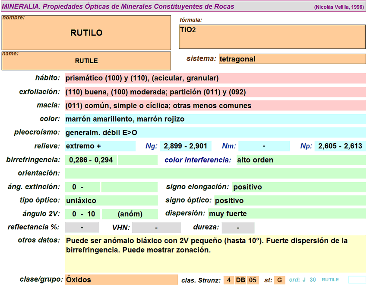Select the relieve field showing extremo +
Screen dimensions: 367x286
(x=100, y=146)
